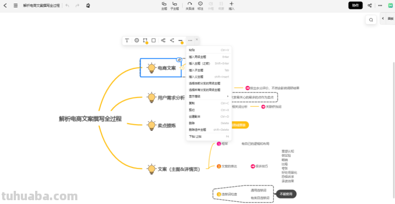
Task: Select the 很多技巧 node
Action: click(x=259, y=166)
